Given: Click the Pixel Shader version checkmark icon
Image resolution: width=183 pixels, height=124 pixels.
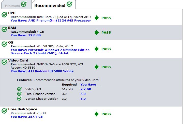Looking at the screenshot, I should point(19,94).
